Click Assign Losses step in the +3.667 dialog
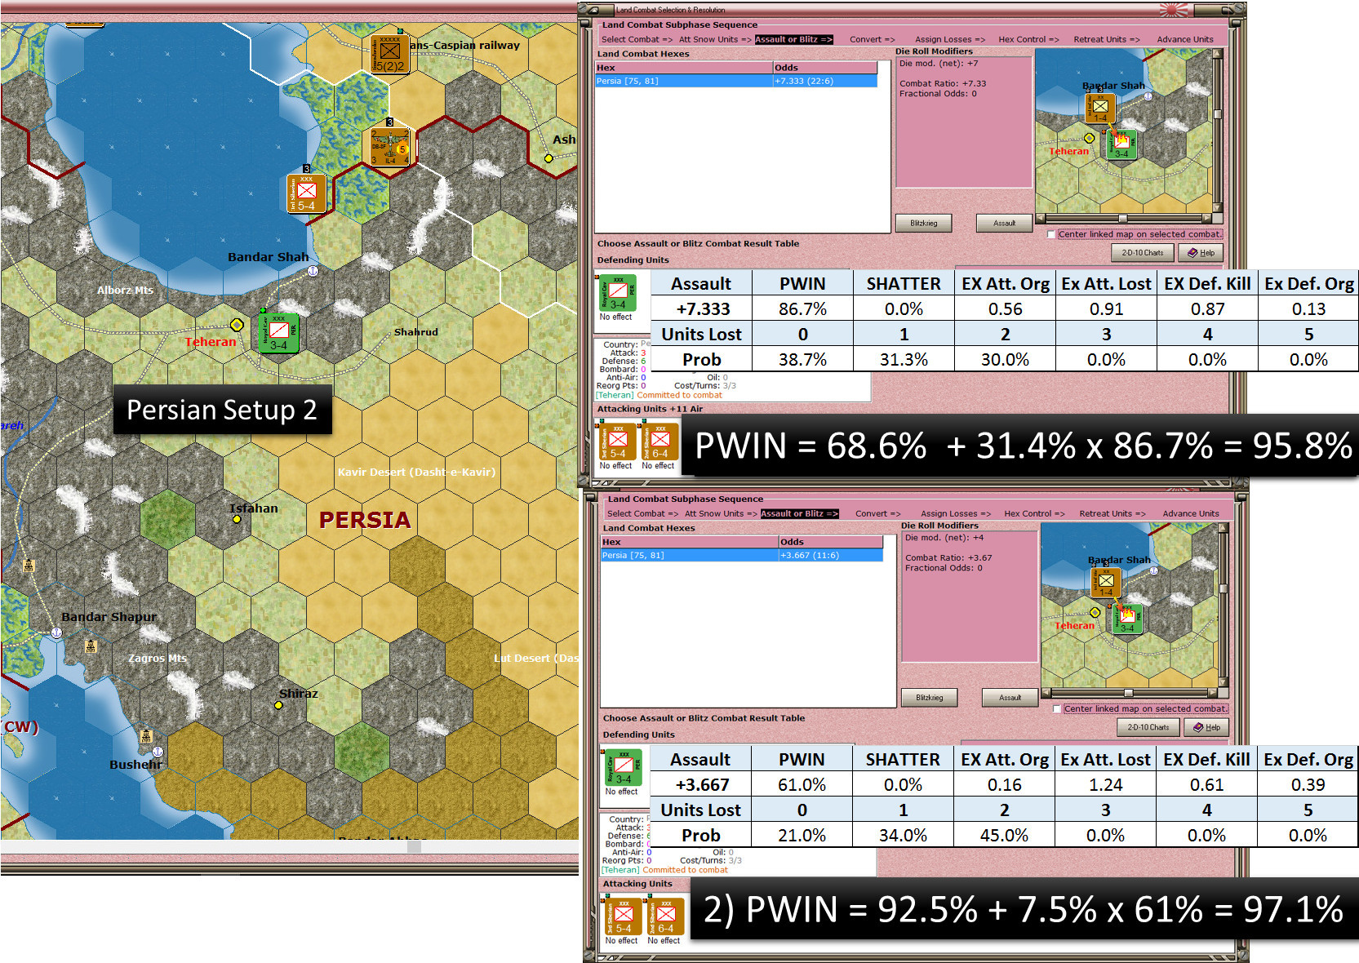Screen dimensions: 1359x963 (x=956, y=513)
